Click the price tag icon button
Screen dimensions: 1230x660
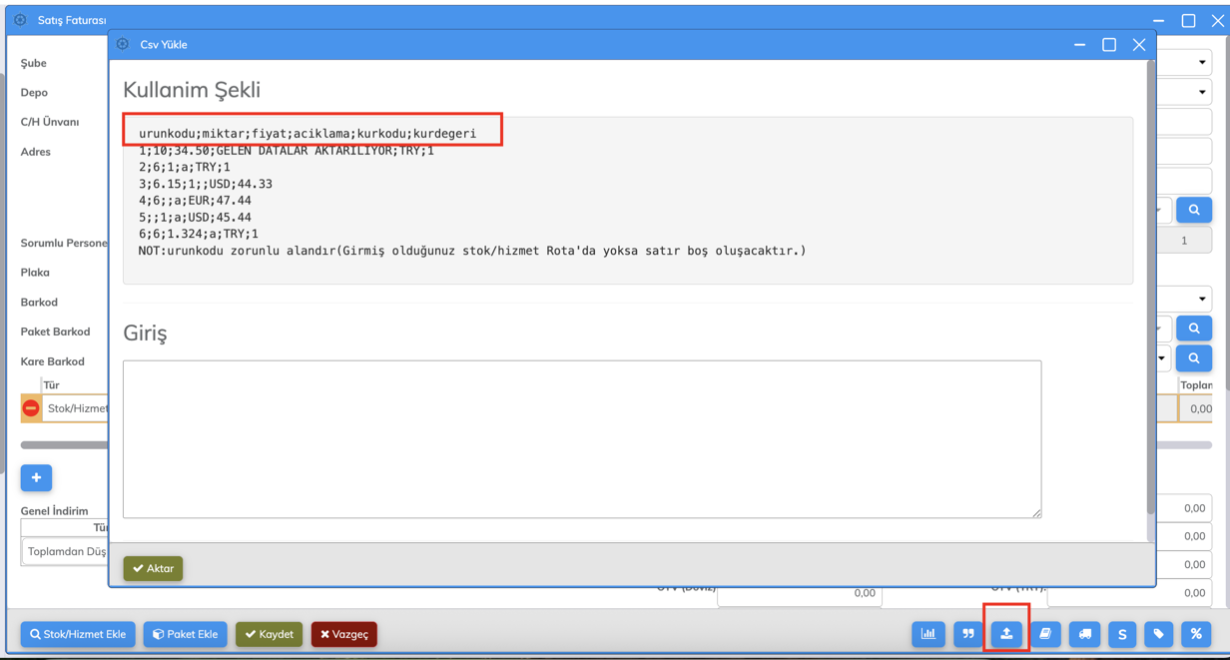(x=1158, y=634)
